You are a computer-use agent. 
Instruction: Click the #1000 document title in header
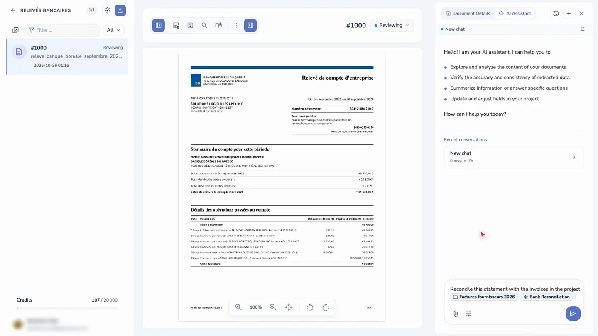(356, 25)
